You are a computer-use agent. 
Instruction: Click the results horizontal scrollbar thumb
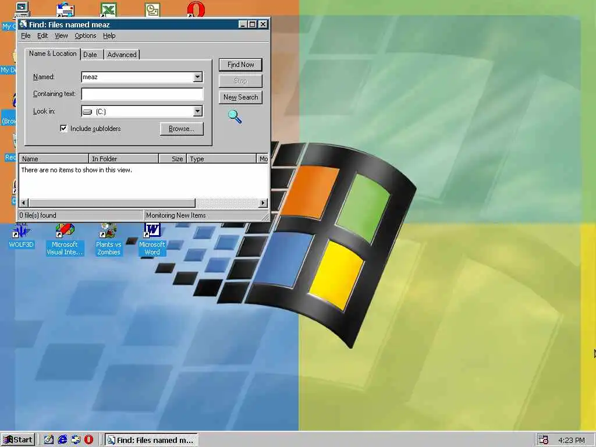tap(112, 203)
